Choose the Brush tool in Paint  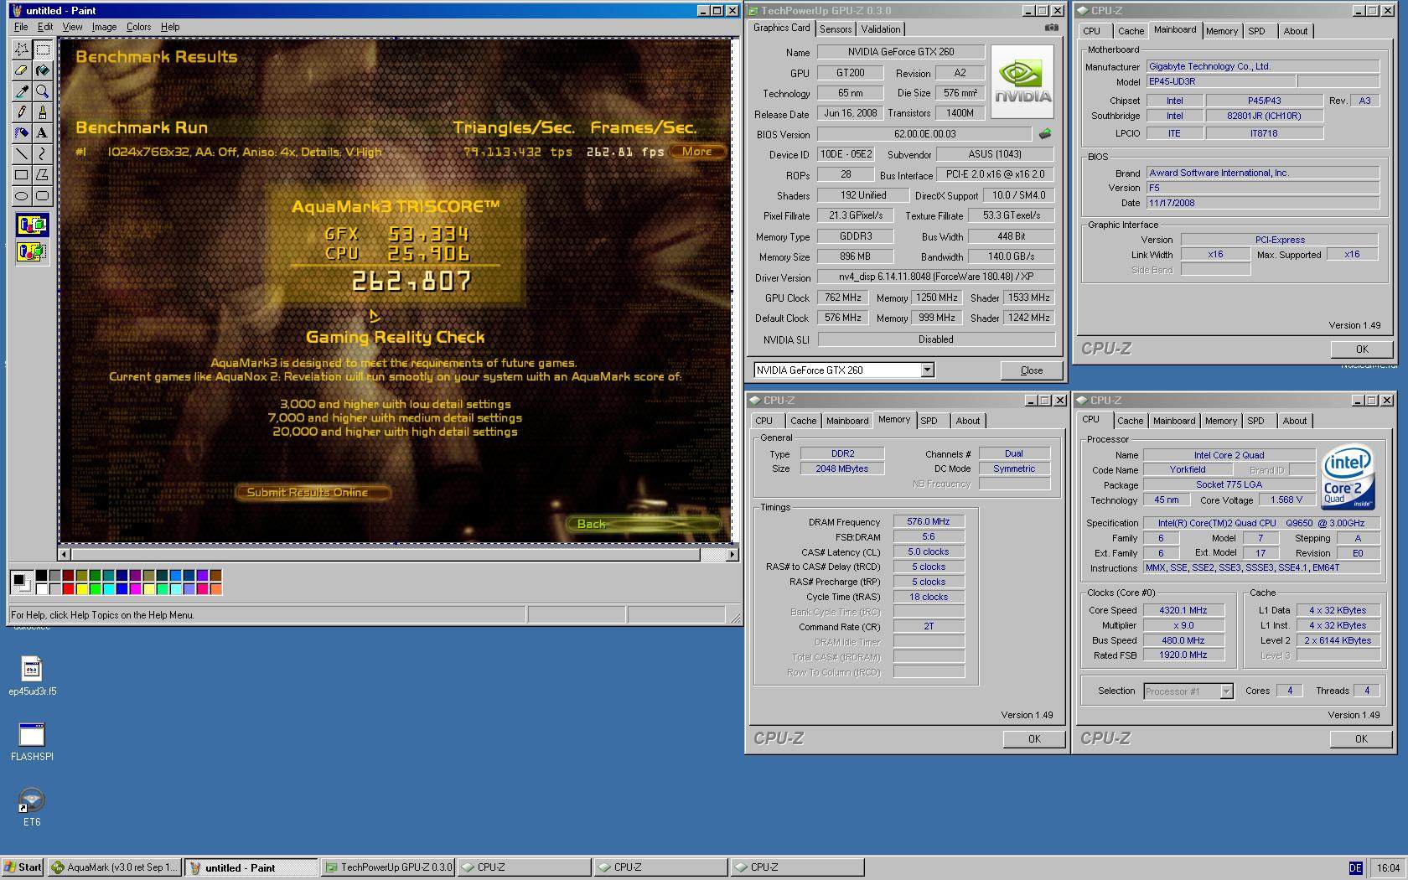tap(42, 111)
